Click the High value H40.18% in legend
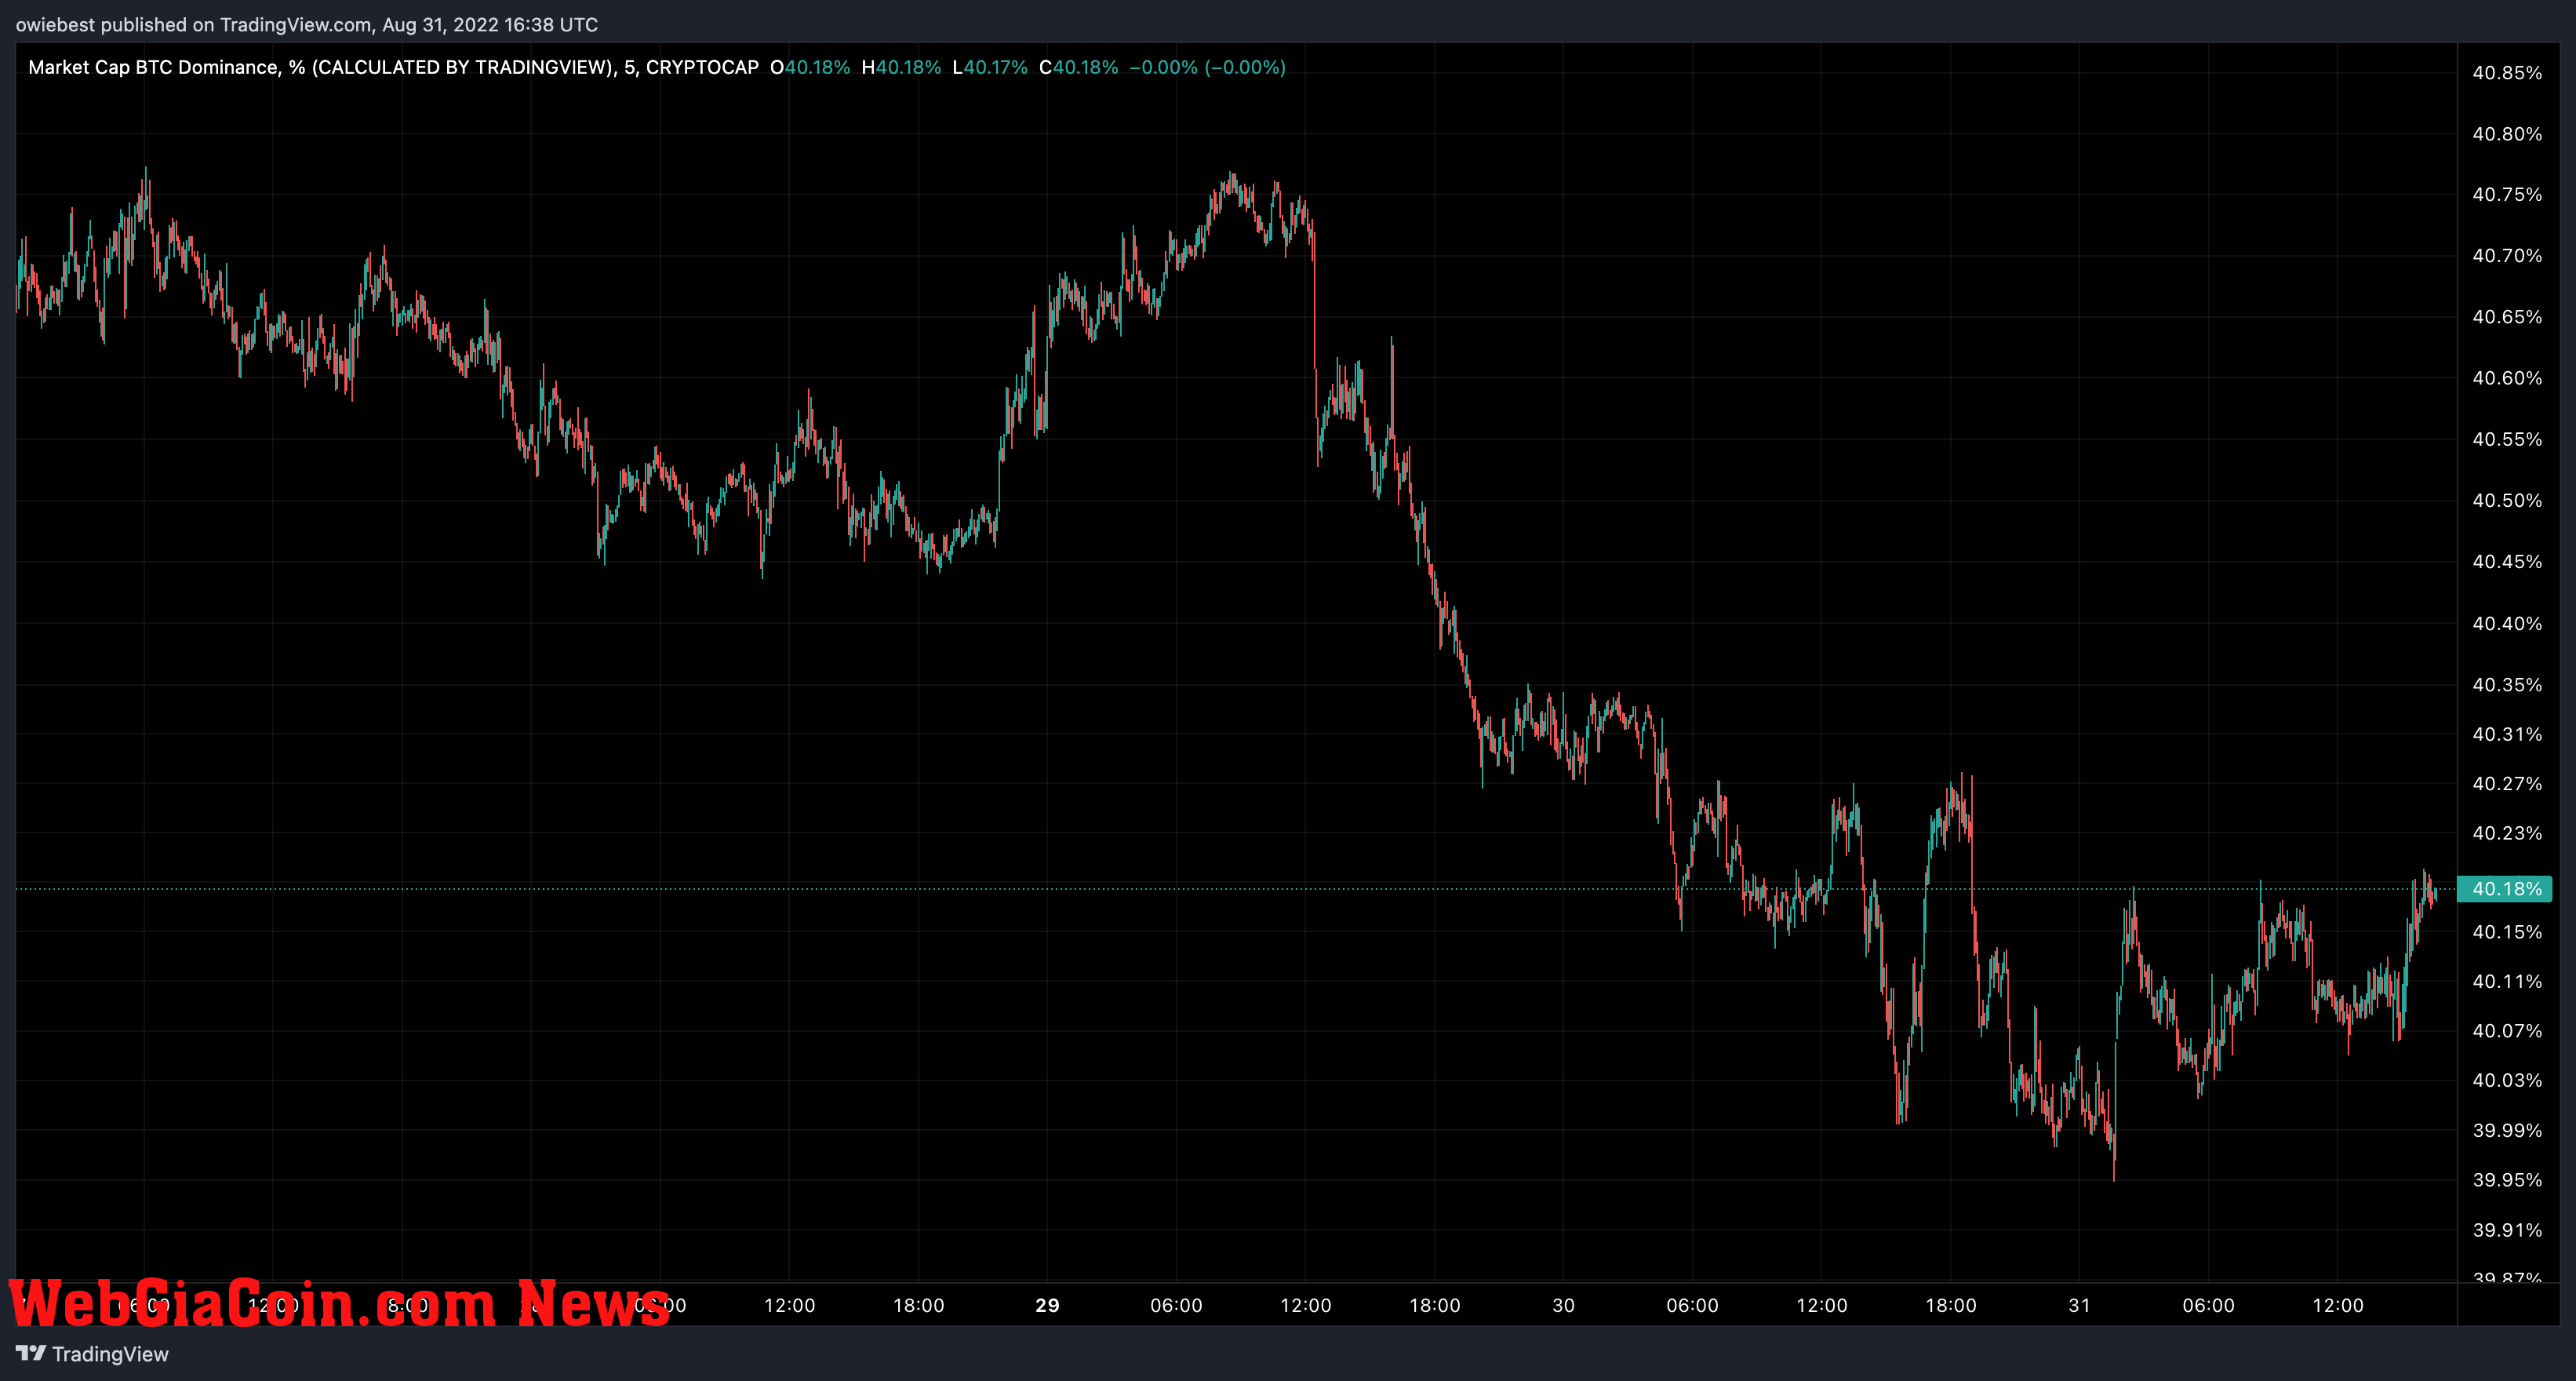This screenshot has height=1381, width=2576. coord(901,67)
